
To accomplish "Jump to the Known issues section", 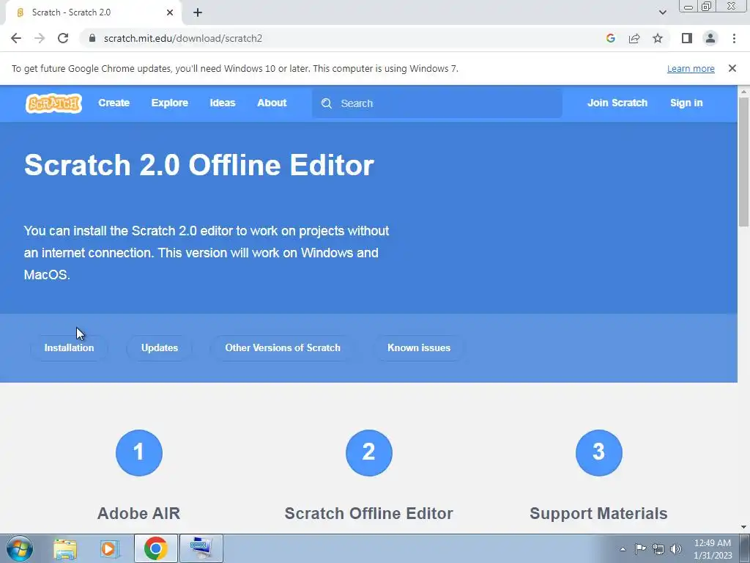I will (419, 348).
